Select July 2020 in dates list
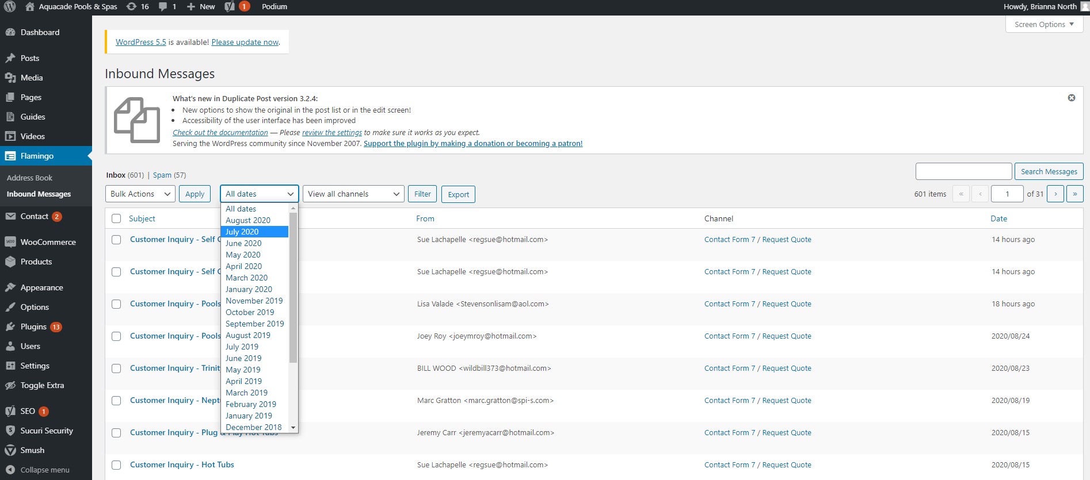 click(x=254, y=232)
